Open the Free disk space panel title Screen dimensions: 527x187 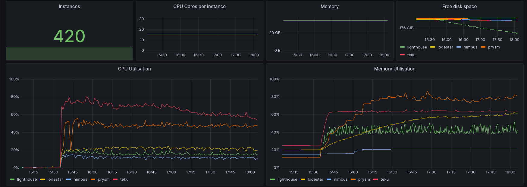tap(460, 7)
